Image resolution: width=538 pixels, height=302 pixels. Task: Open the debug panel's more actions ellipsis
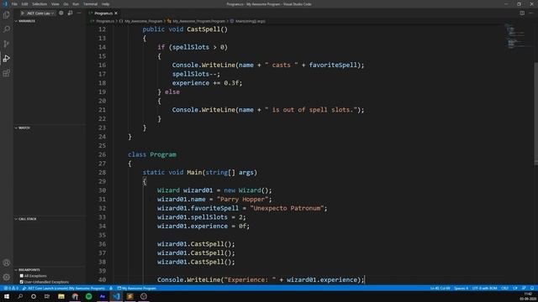(x=79, y=13)
